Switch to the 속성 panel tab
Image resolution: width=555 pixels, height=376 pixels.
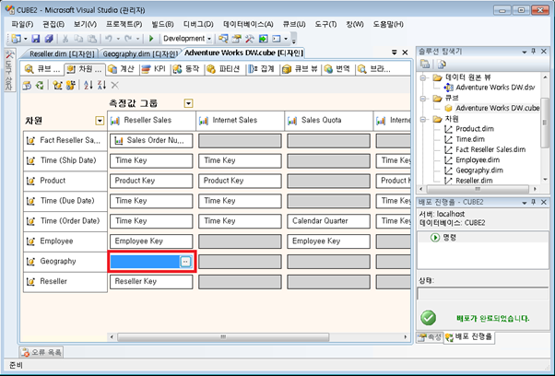[430, 337]
